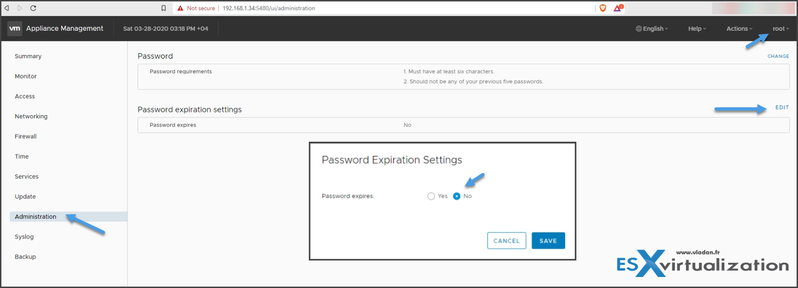Expand the root user menu
The image size is (798, 288).
(x=781, y=28)
